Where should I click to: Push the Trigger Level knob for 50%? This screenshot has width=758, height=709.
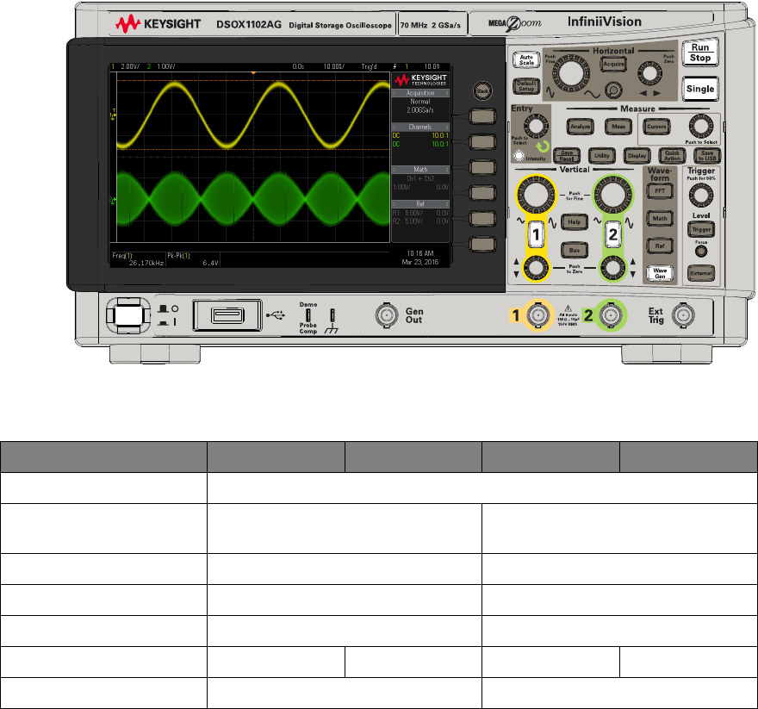tap(701, 196)
